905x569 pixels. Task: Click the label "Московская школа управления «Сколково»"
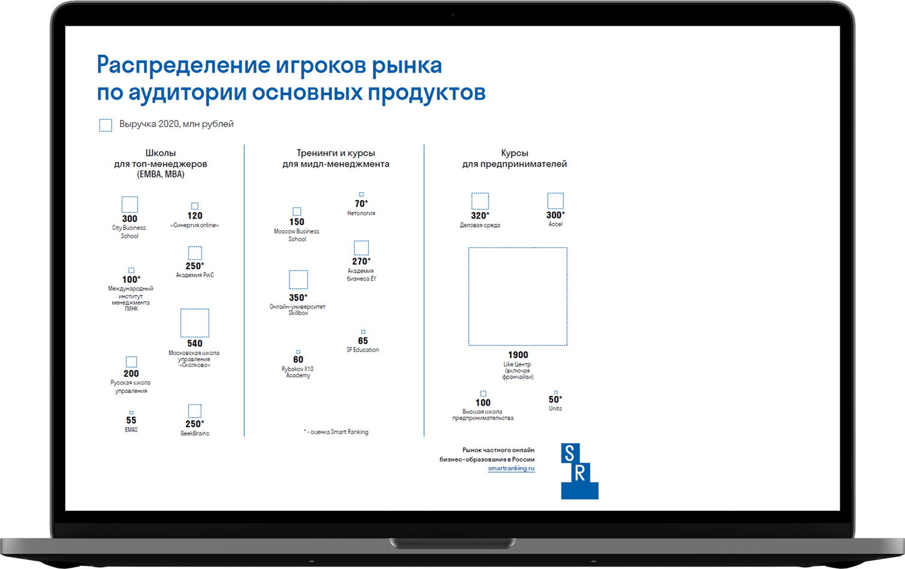(194, 359)
